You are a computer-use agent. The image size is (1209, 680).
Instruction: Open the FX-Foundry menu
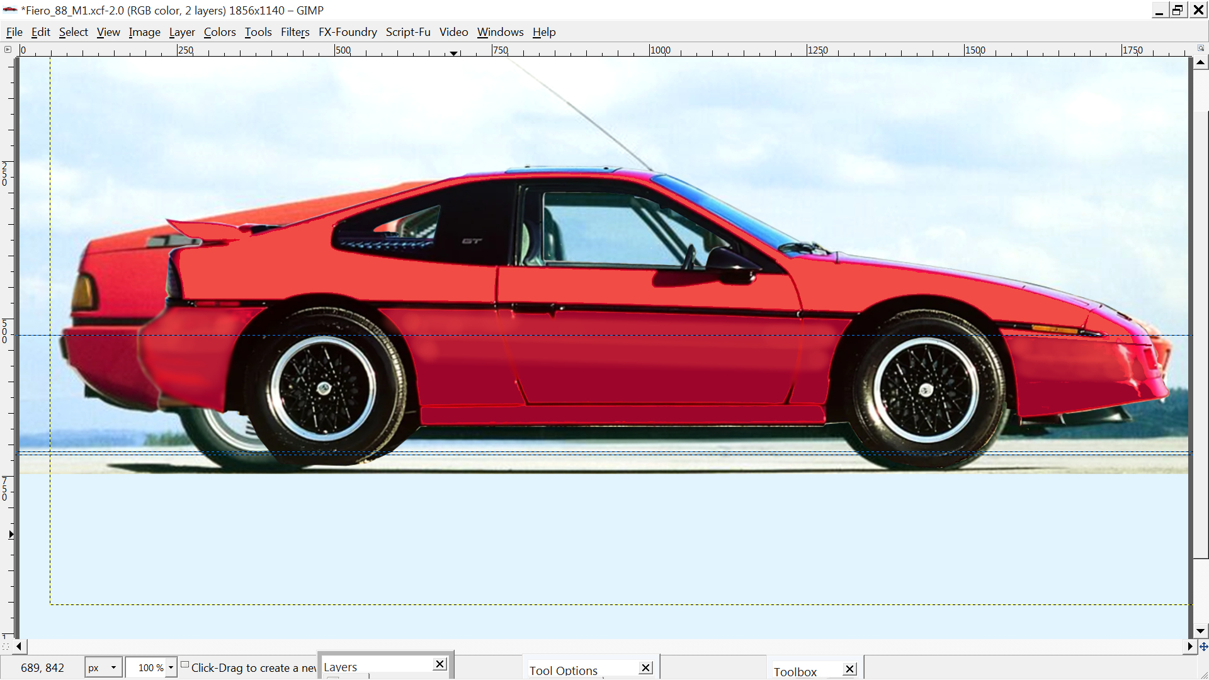(x=348, y=32)
